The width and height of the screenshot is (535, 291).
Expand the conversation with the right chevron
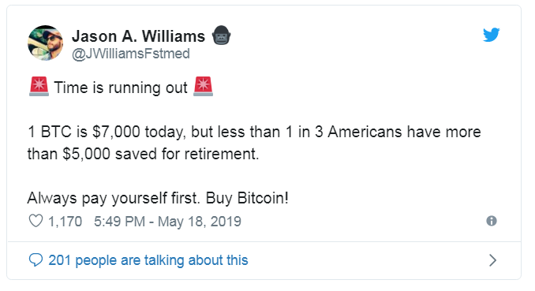492,260
